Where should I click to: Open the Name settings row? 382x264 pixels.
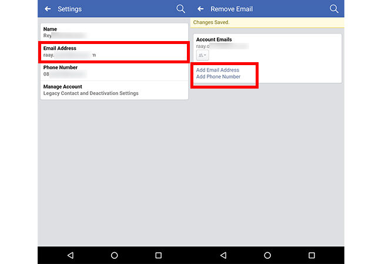(114, 32)
